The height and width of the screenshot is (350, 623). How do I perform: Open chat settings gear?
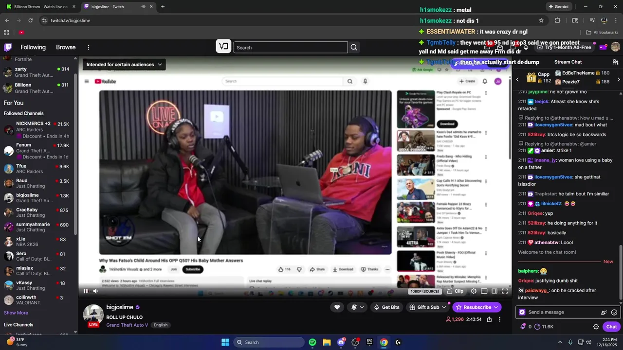pos(596,327)
